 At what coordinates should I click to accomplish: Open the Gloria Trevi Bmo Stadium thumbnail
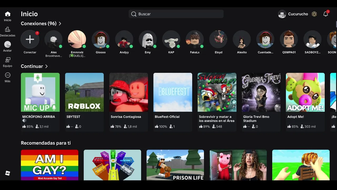pyautogui.click(x=261, y=92)
